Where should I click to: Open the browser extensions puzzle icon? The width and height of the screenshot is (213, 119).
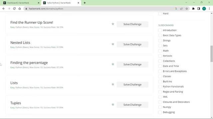coord(193,9)
